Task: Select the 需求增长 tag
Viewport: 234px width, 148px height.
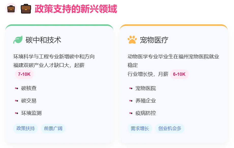Action: pos(140,128)
